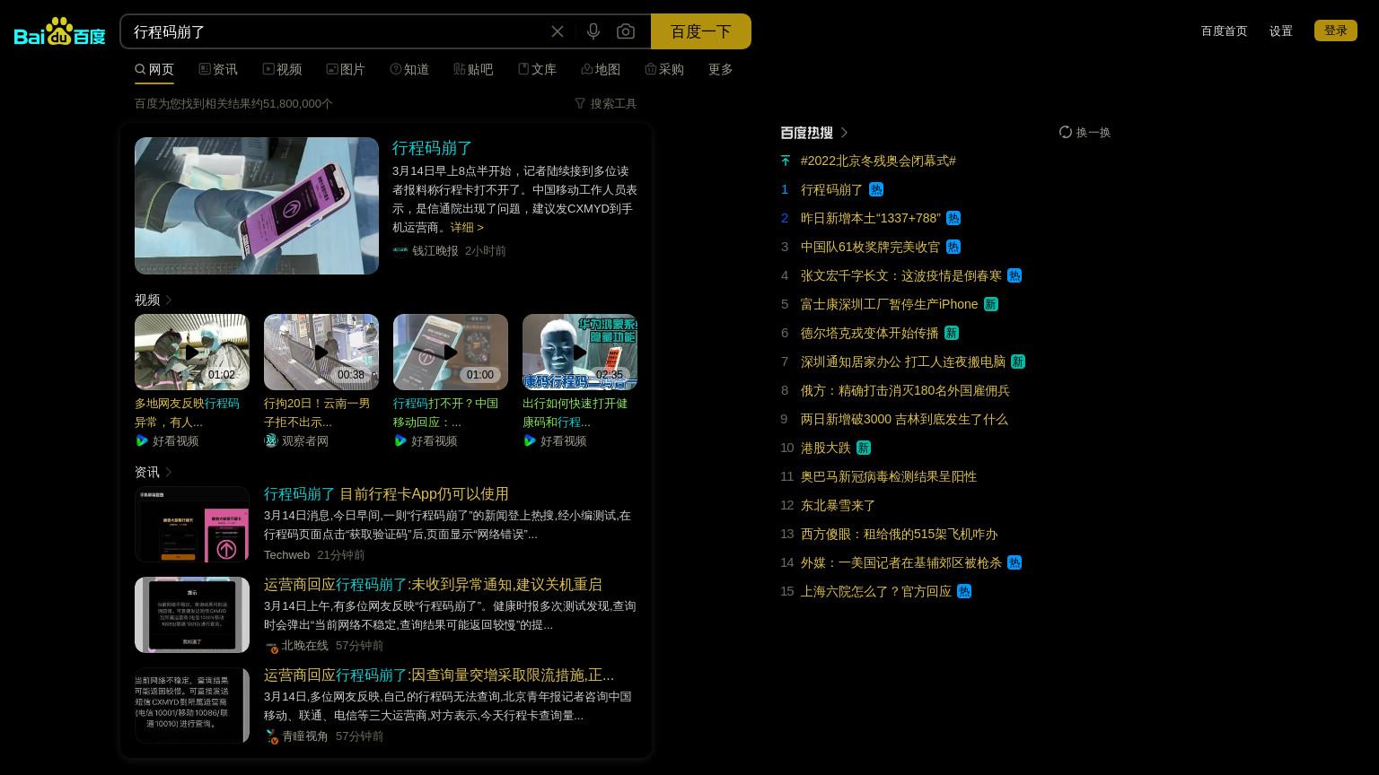The image size is (1379, 775).
Task: Refresh hot list with 换一换
Action: coord(1085,132)
